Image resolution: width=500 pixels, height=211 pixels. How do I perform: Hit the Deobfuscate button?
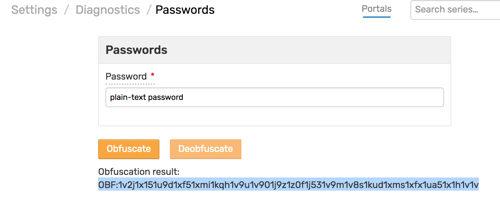pos(206,149)
